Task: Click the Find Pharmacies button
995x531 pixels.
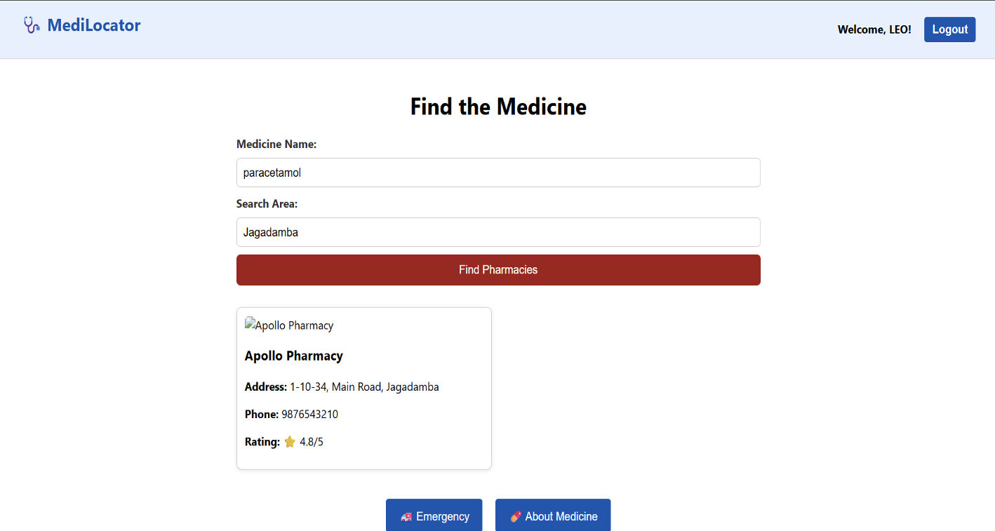Action: pyautogui.click(x=498, y=270)
